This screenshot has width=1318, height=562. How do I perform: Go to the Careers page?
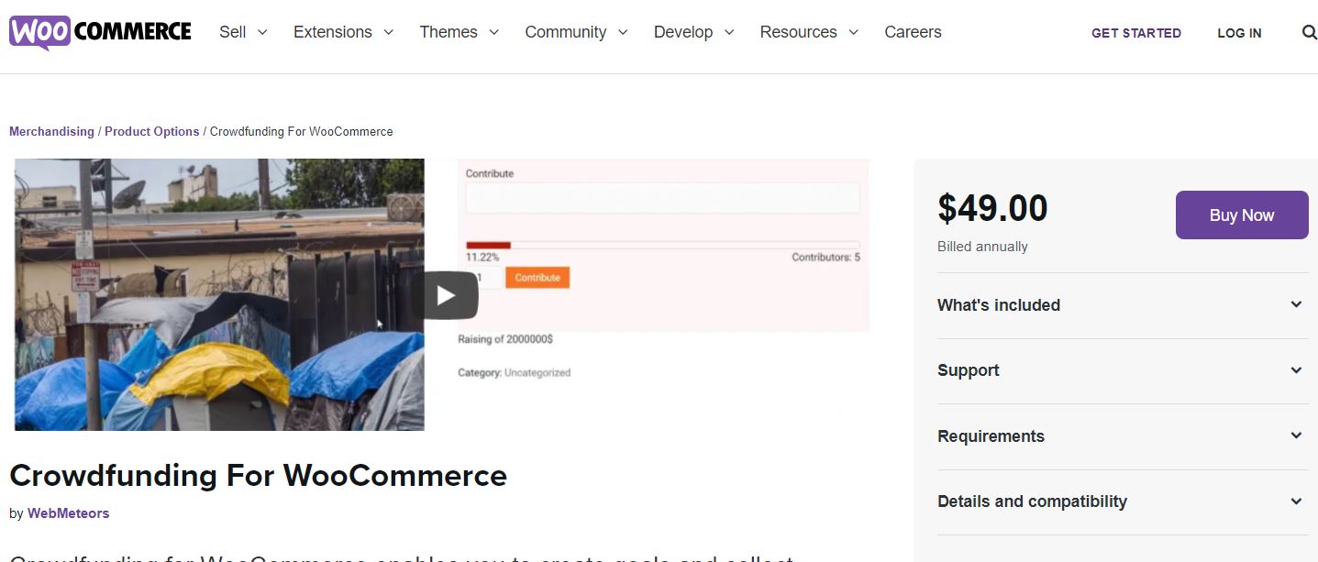[x=913, y=32]
